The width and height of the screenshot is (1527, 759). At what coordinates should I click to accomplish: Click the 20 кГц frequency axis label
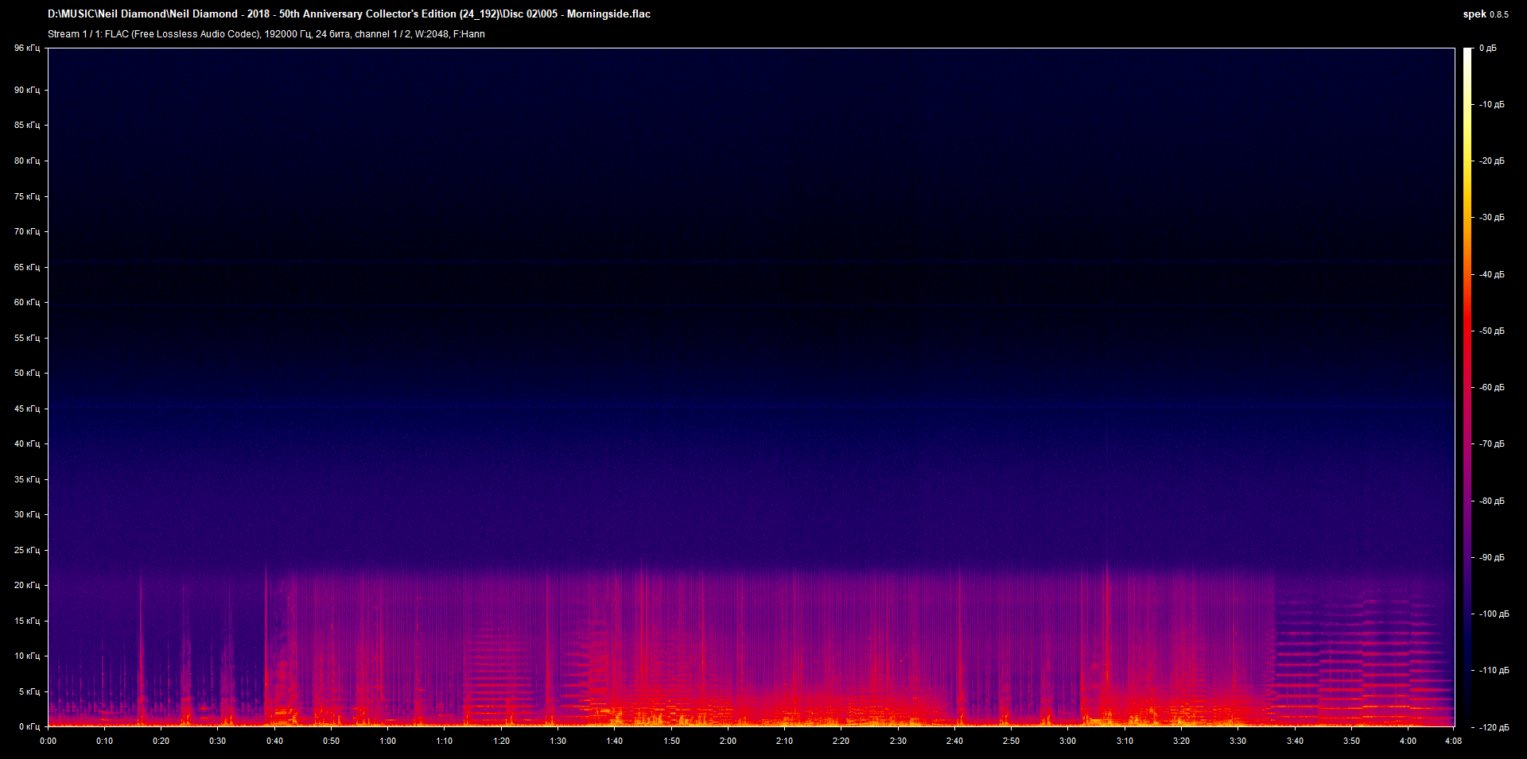pos(27,585)
